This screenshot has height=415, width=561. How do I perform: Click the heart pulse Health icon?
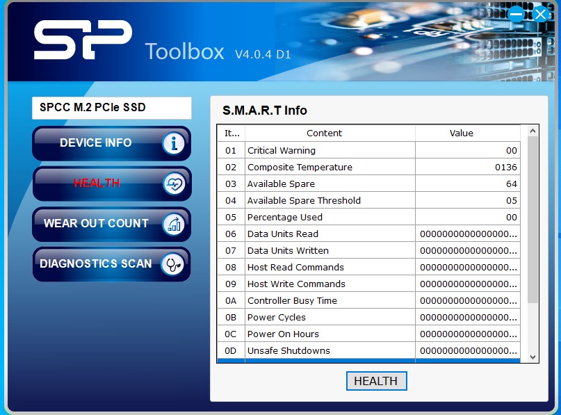[174, 184]
